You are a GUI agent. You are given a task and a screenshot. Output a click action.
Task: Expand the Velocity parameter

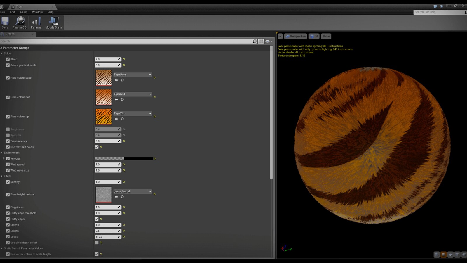pos(4,158)
